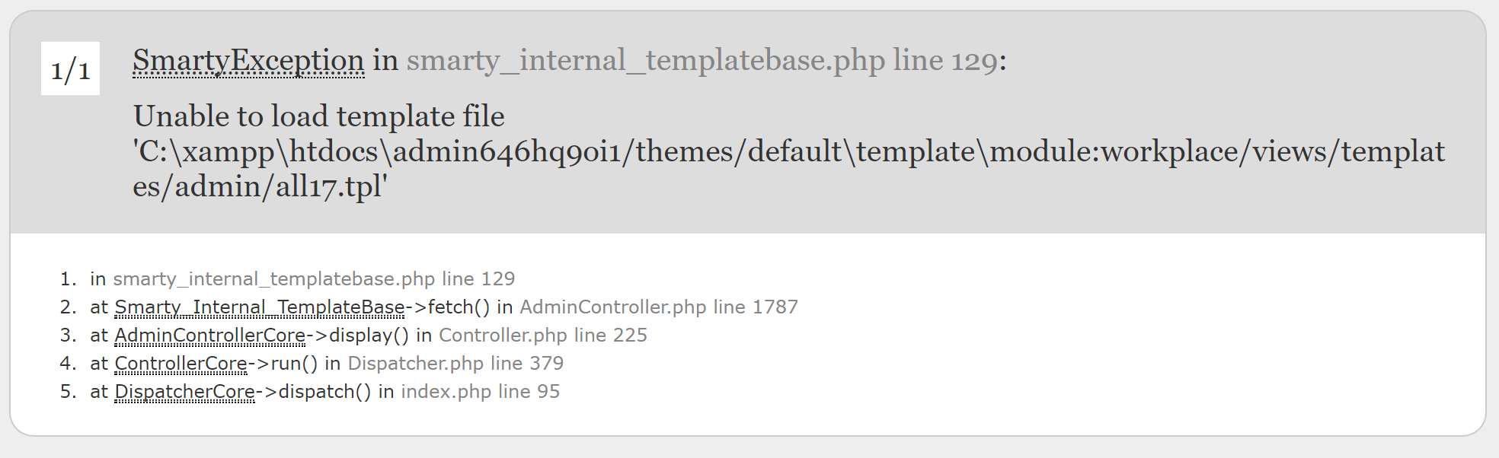Click DispatcherCore class in trace

[x=184, y=392]
